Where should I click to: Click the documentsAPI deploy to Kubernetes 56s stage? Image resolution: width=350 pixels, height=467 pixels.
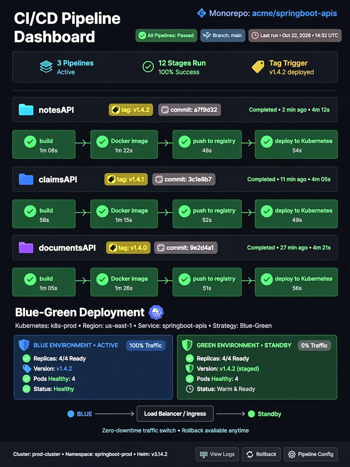coord(296,282)
